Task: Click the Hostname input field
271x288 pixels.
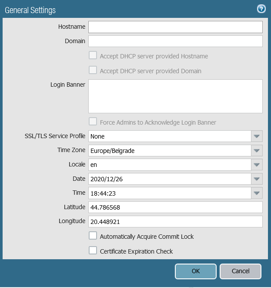Action: tap(175, 27)
